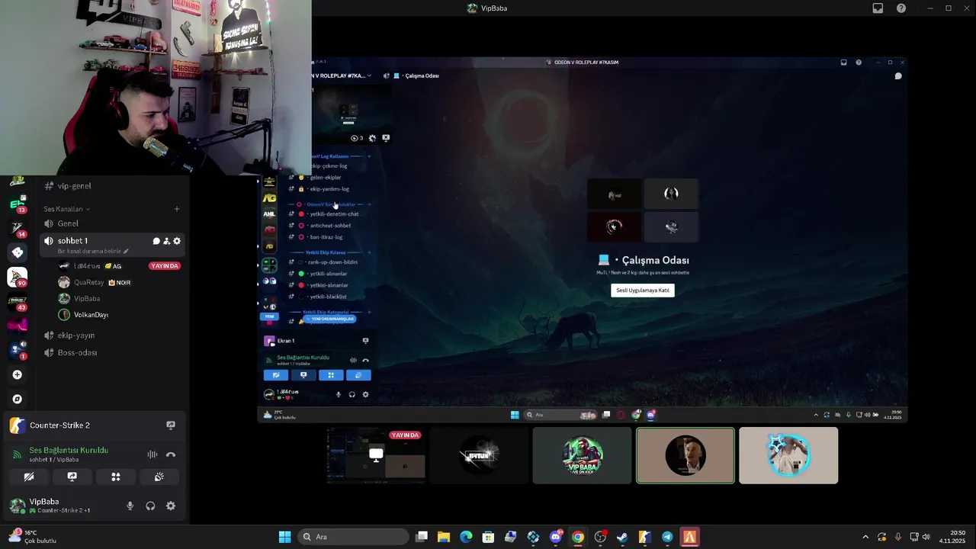Open the YAYINDA screen share thumbnail
The height and width of the screenshot is (549, 976).
[376, 455]
